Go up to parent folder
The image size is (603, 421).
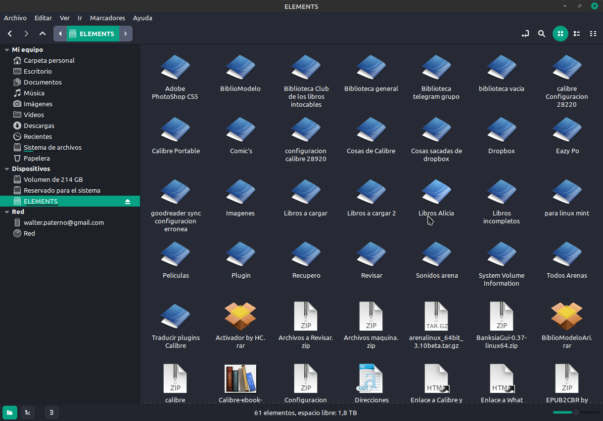click(43, 34)
